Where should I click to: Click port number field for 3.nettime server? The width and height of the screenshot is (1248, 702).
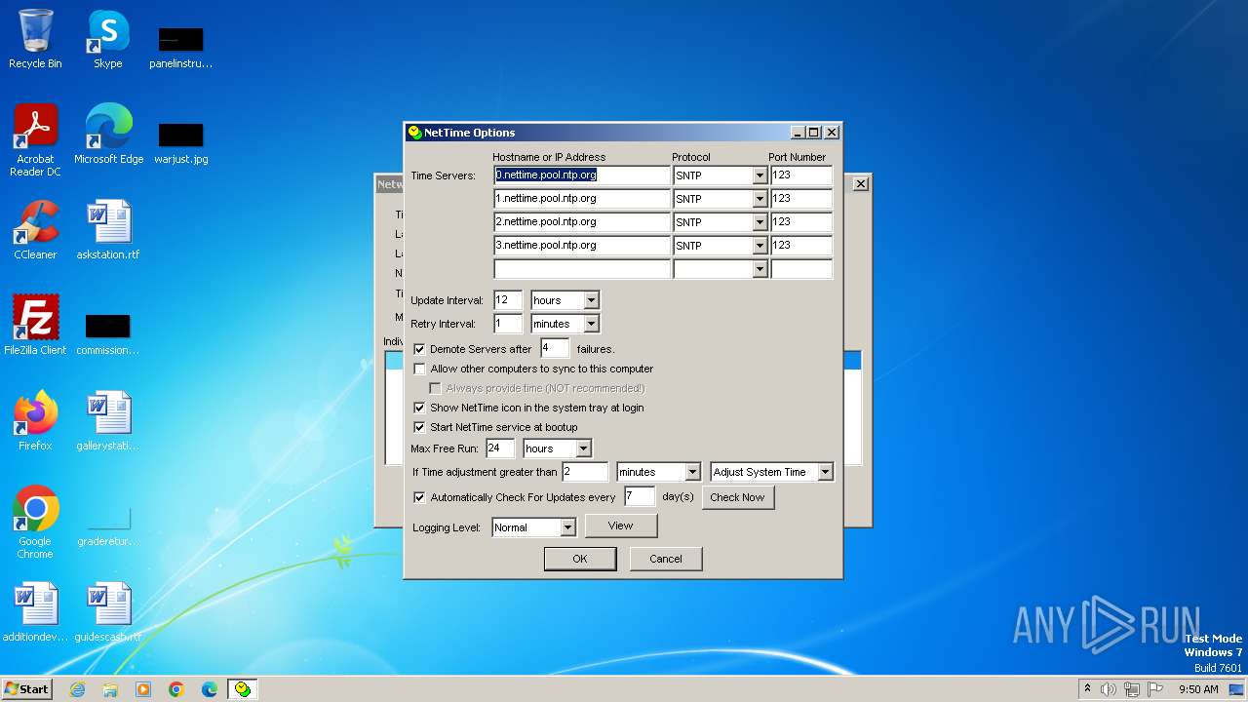pyautogui.click(x=801, y=246)
